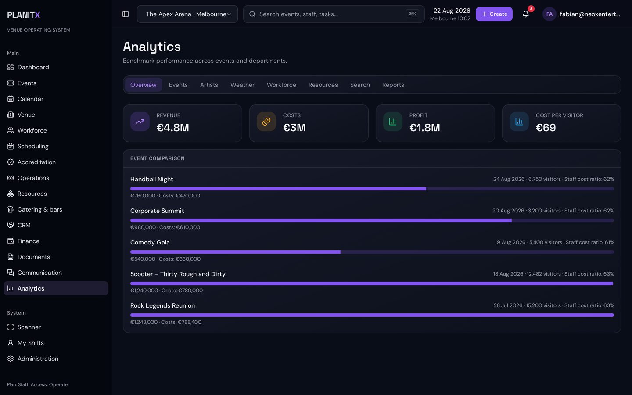Image resolution: width=632 pixels, height=395 pixels.
Task: Toggle the sidebar collapse icon
Action: click(x=126, y=14)
